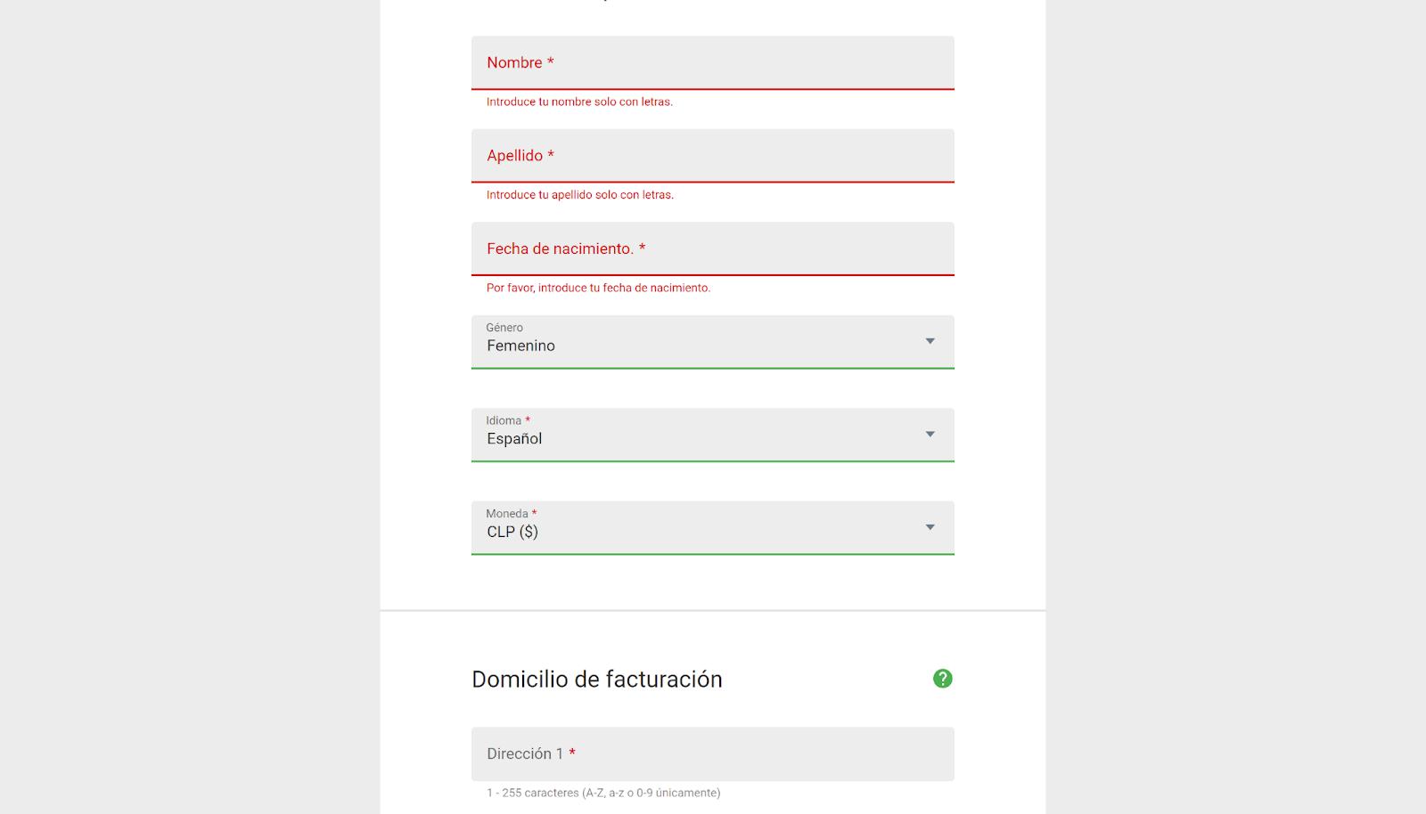This screenshot has width=1426, height=814.
Task: Click the Nombre error message text
Action: click(579, 102)
